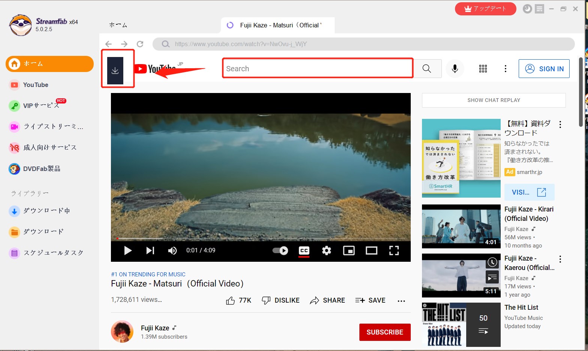Image resolution: width=588 pixels, height=351 pixels.
Task: Click SHOW CHAT REPLAY
Action: pyautogui.click(x=494, y=100)
